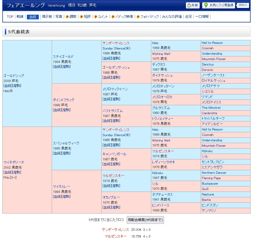The height and width of the screenshot is (238, 255).
Task: Click the premium P icon beside フォトパドック
Action: tap(138, 17)
